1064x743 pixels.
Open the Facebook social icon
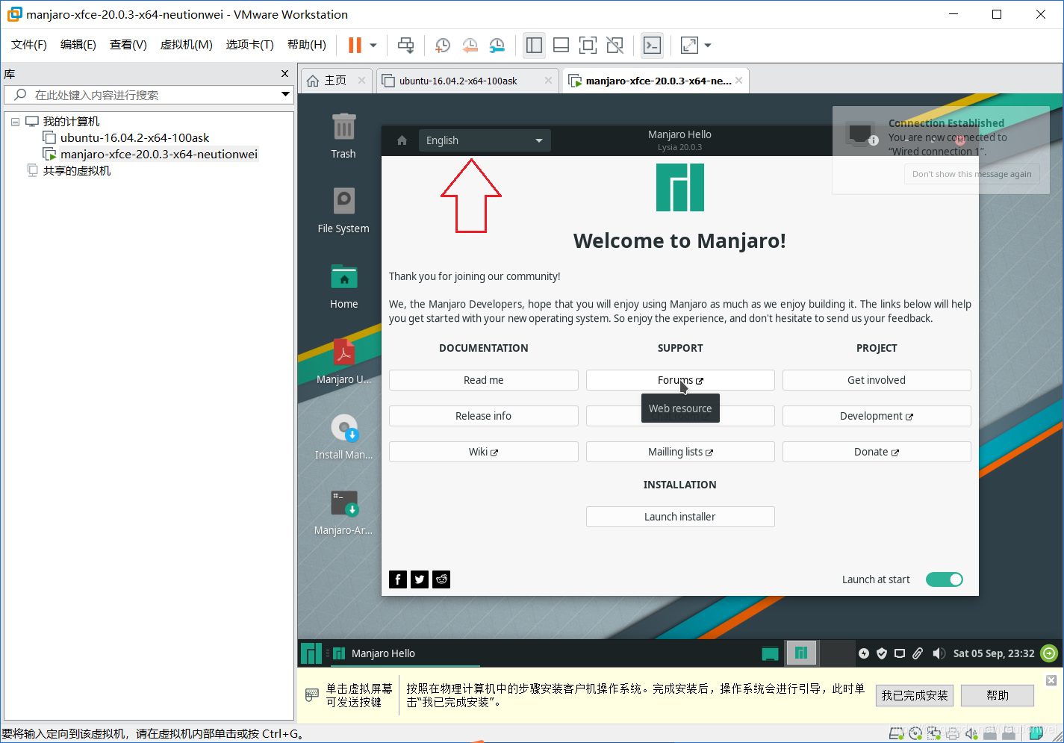[398, 579]
